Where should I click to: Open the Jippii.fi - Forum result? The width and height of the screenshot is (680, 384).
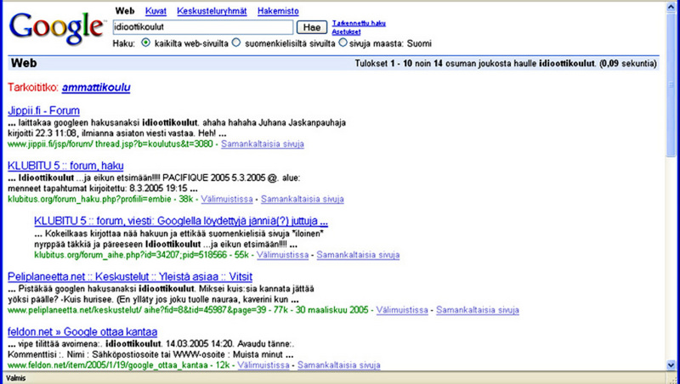tap(43, 110)
